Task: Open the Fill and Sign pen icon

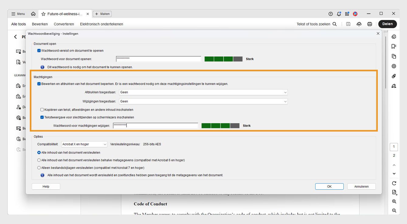Action: click(x=394, y=86)
